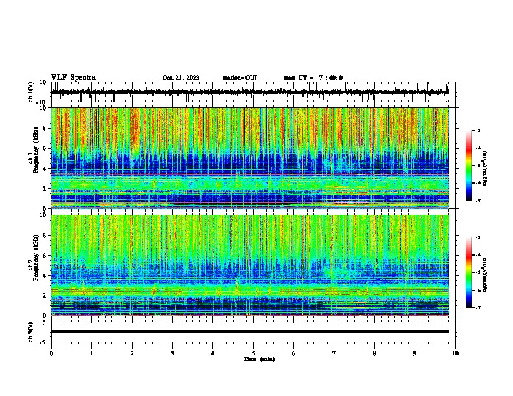This screenshot has width=513, height=396.
Task: Click the date 'Oct. 21, 2023'
Action: pyautogui.click(x=181, y=78)
